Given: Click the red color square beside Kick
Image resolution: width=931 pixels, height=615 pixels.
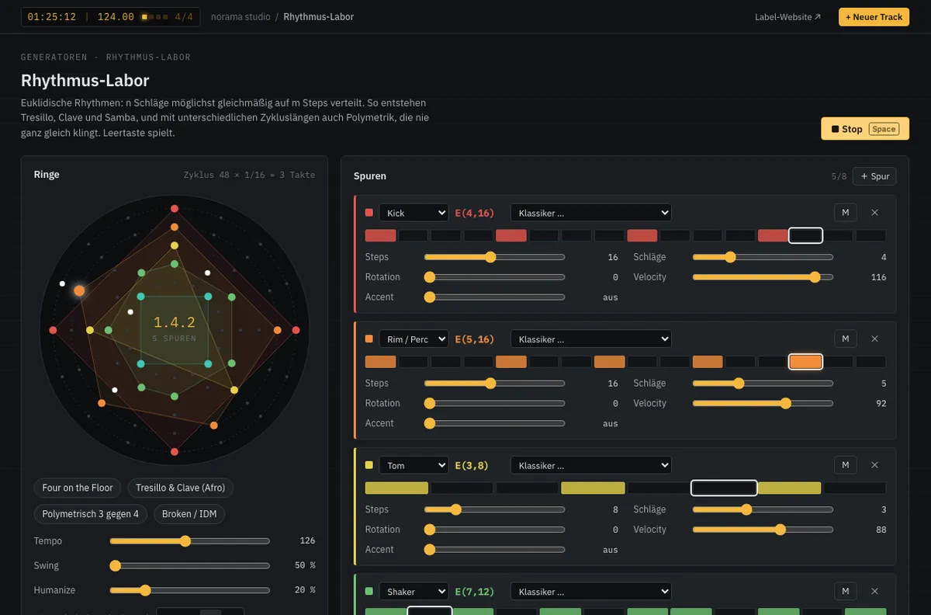Looking at the screenshot, I should coord(369,213).
